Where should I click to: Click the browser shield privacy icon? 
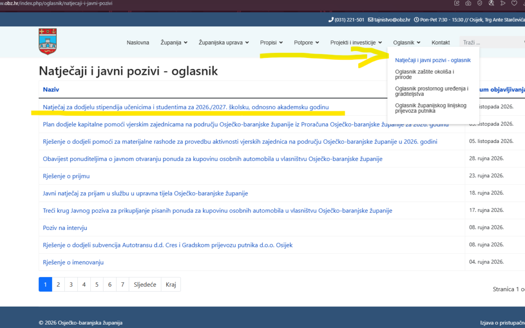(x=480, y=3)
